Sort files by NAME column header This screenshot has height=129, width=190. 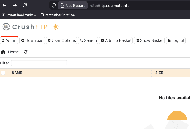point(17,73)
